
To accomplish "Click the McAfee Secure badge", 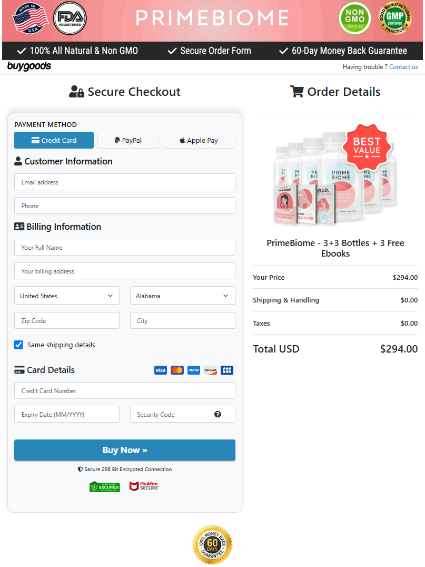I will tap(144, 486).
